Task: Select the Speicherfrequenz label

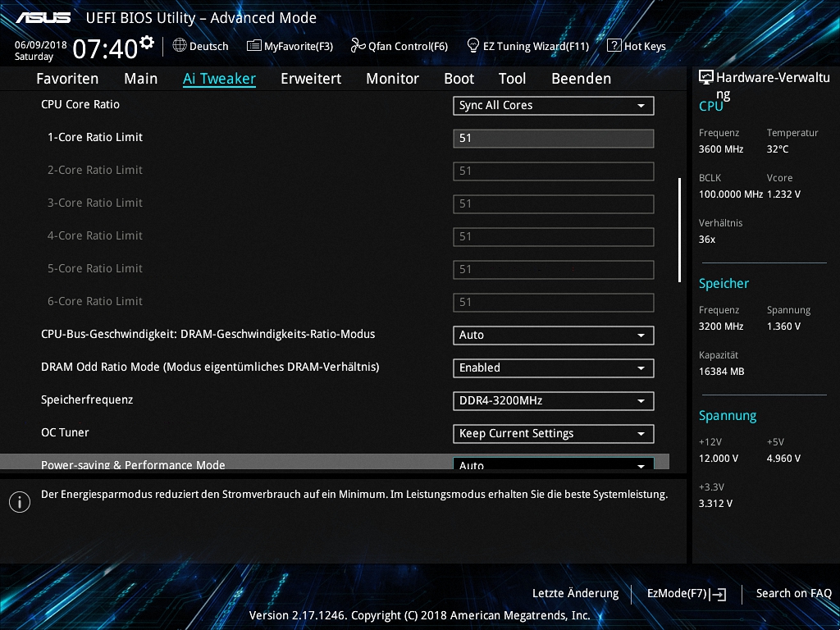Action: tap(87, 400)
